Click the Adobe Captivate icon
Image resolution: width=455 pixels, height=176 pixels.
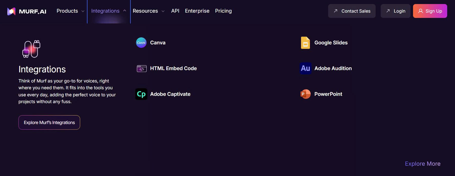click(141, 94)
